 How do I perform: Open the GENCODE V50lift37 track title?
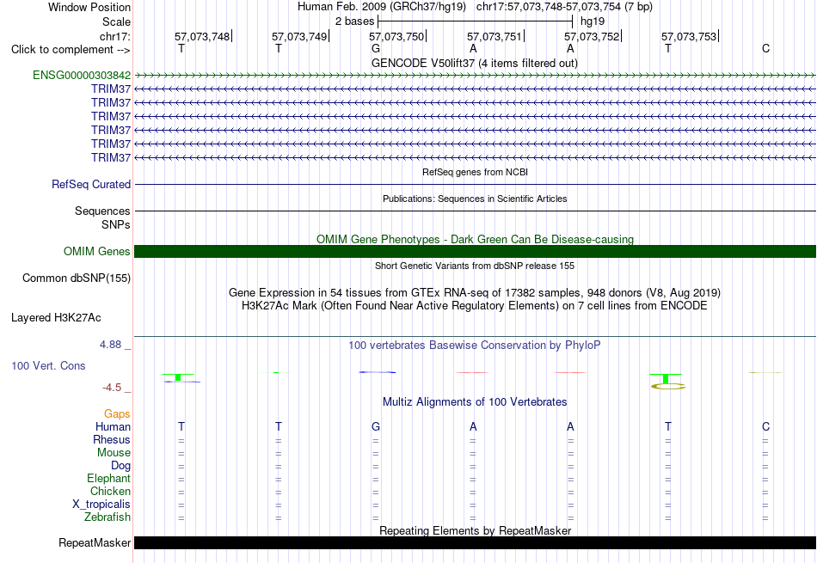(474, 63)
